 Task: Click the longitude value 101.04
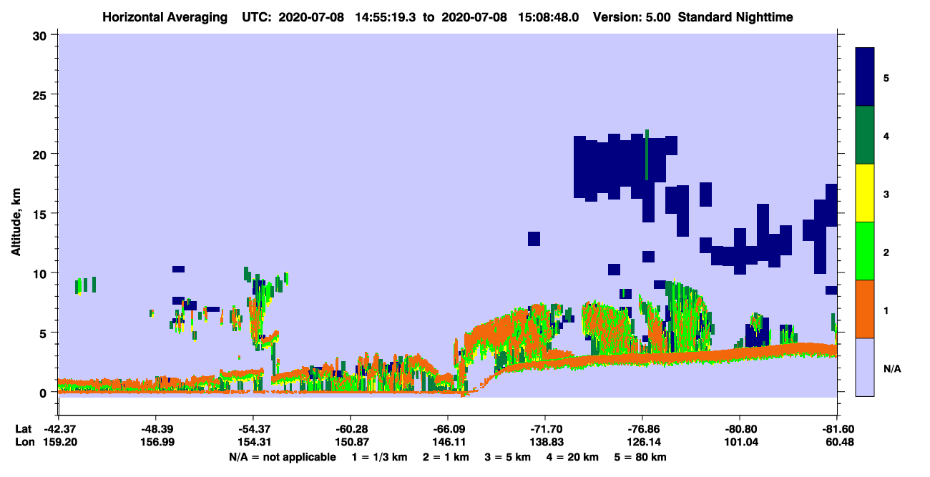(740, 442)
